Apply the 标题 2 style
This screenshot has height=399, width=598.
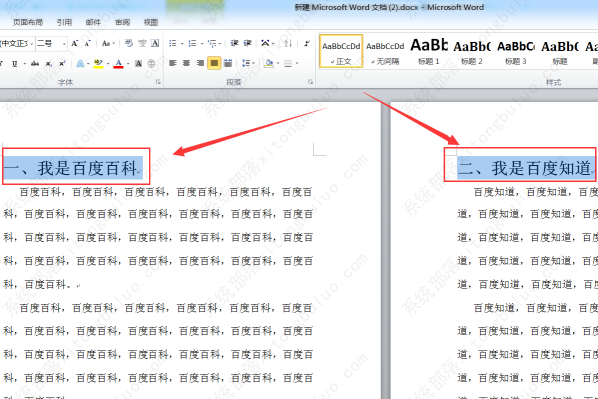point(471,51)
